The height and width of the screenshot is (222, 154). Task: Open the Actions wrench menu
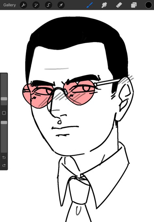23,5
